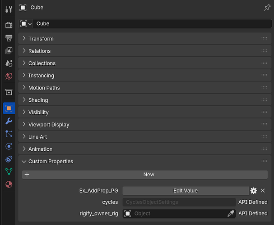The height and width of the screenshot is (225, 274).
Task: Click the Motion Paths panel drag grip
Action: (264, 87)
